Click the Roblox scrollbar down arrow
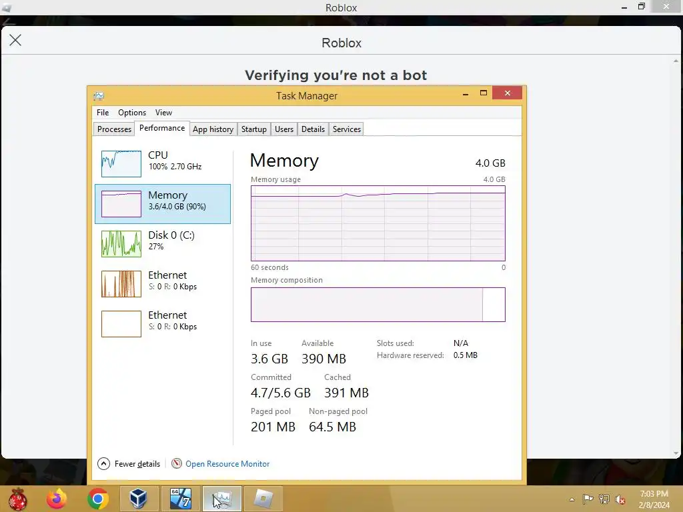683x512 pixels. 676,453
